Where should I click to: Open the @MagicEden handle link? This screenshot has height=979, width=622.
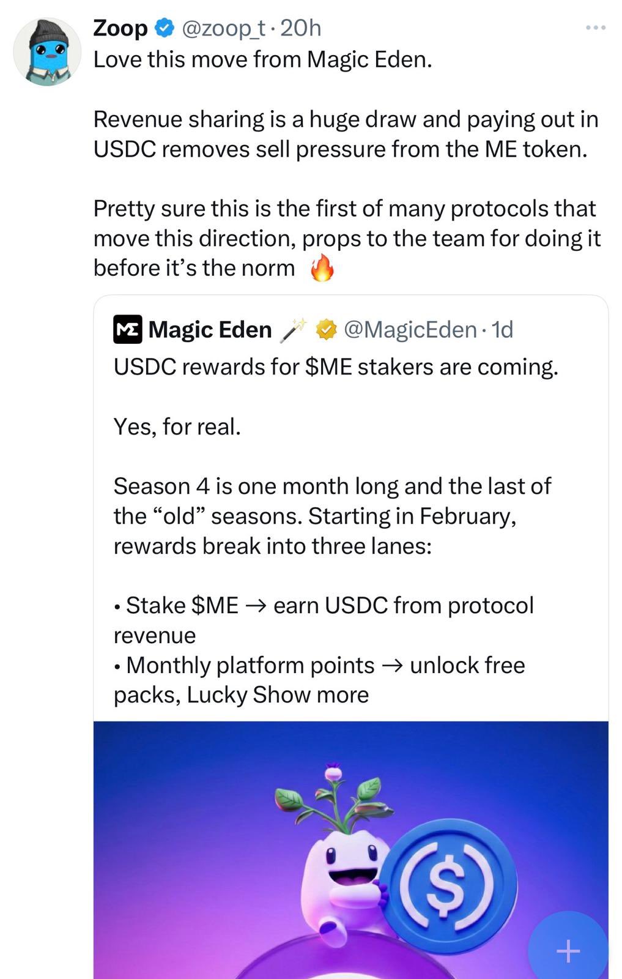[410, 330]
